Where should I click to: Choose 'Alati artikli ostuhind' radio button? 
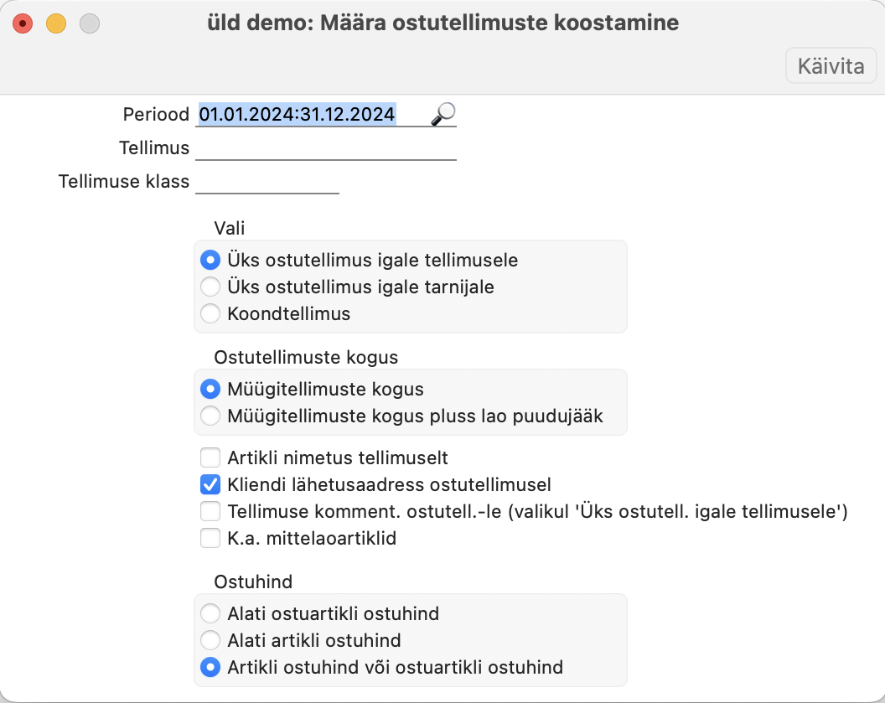coord(211,641)
